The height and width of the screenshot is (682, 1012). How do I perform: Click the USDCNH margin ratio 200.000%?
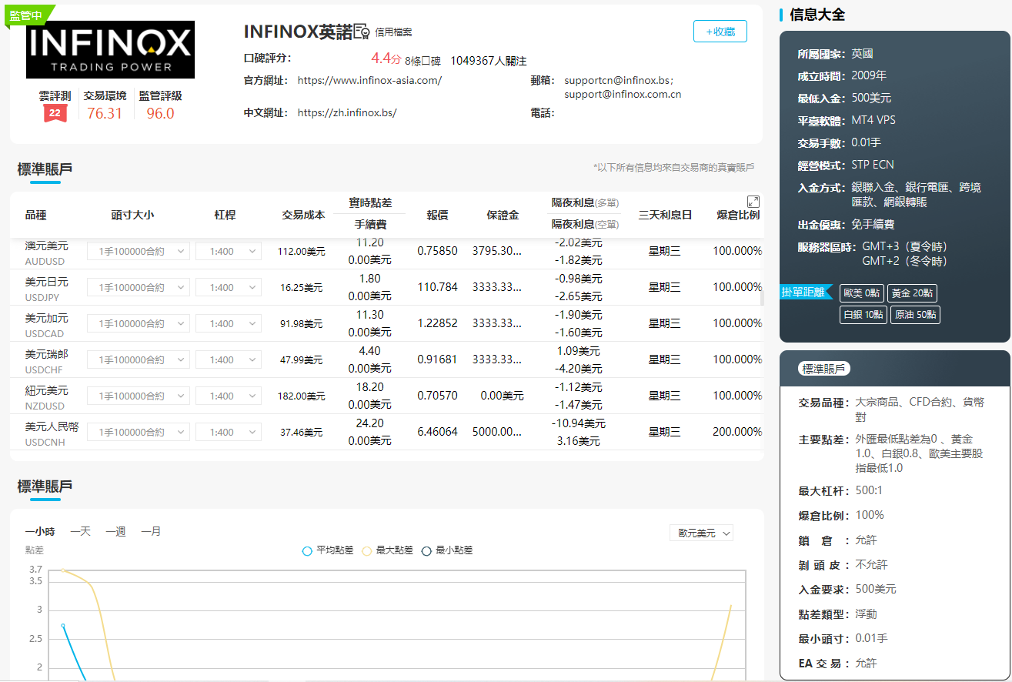737,432
